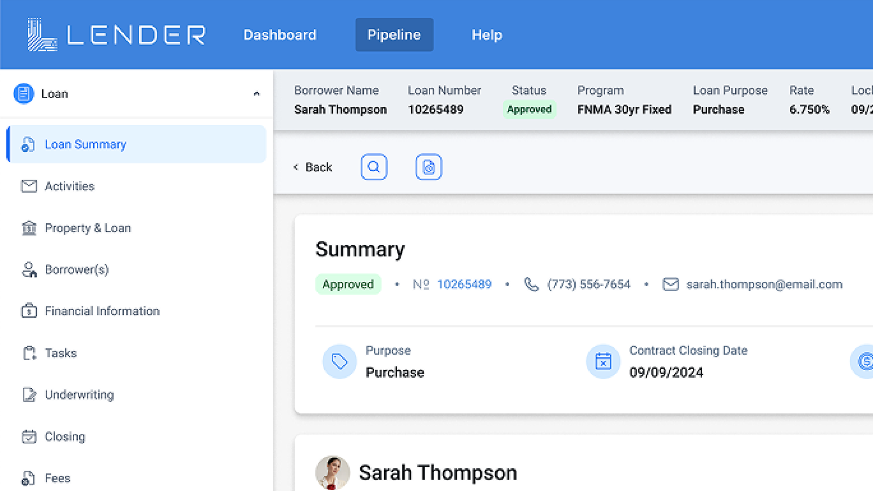Open the Help menu

tap(487, 35)
